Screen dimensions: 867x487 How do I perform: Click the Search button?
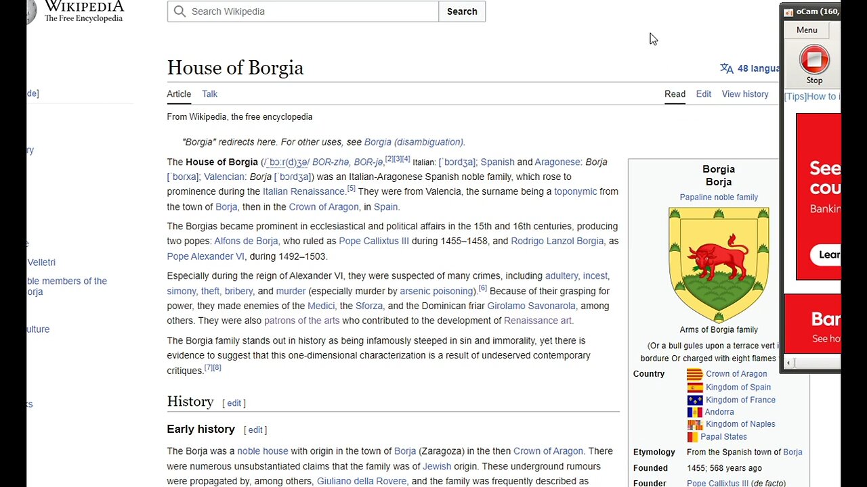[x=462, y=11]
